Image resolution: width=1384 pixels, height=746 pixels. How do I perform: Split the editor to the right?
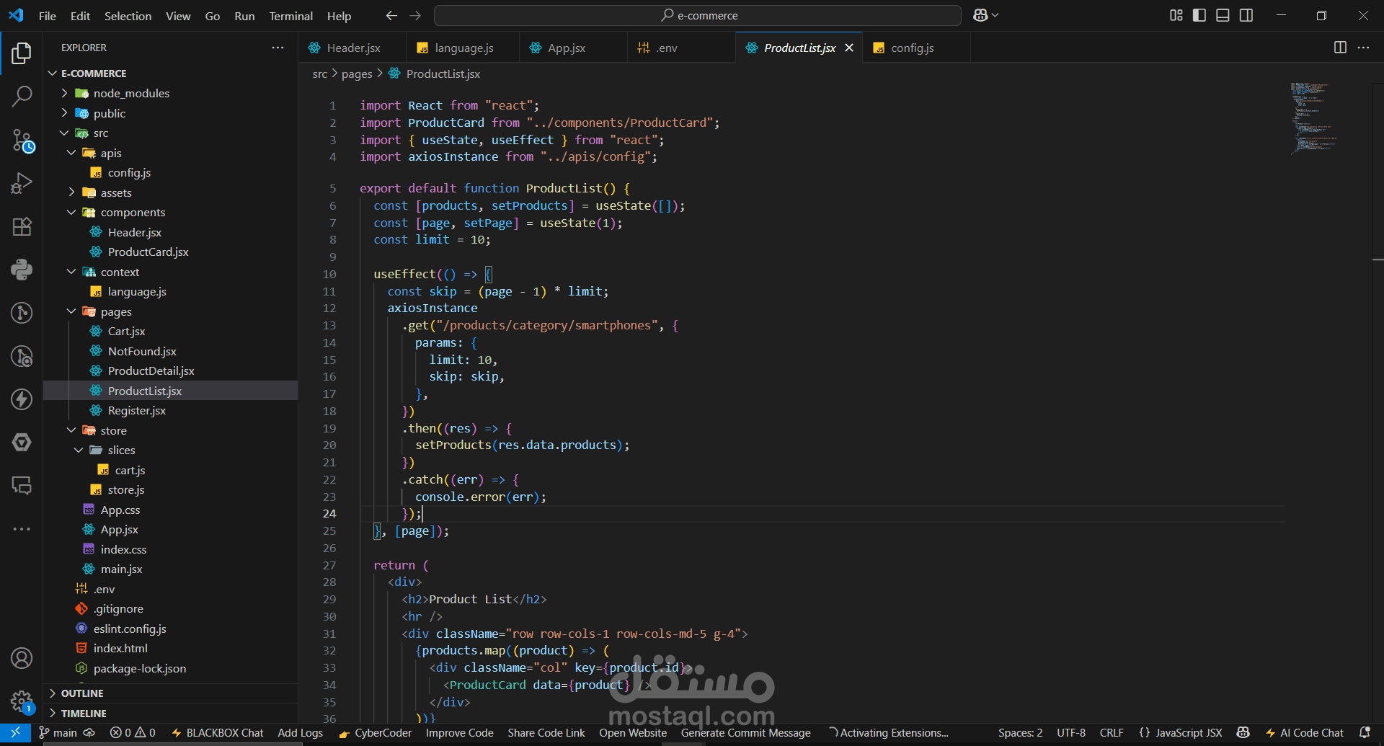click(x=1340, y=48)
